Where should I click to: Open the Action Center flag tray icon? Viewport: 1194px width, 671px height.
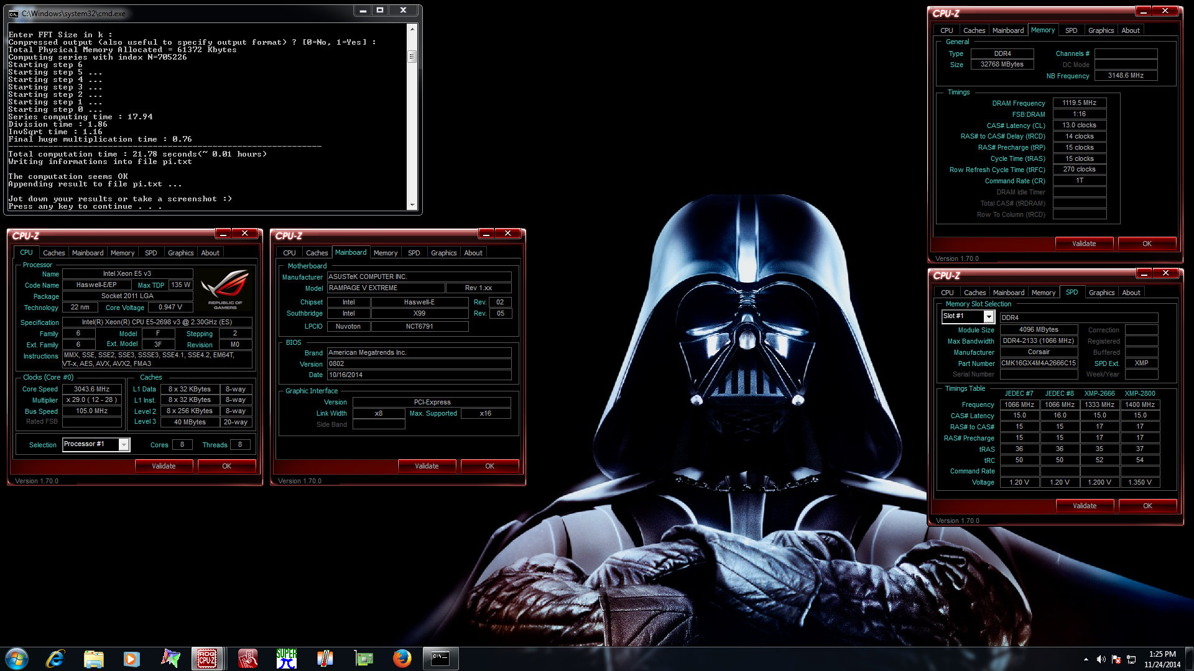pyautogui.click(x=1116, y=659)
